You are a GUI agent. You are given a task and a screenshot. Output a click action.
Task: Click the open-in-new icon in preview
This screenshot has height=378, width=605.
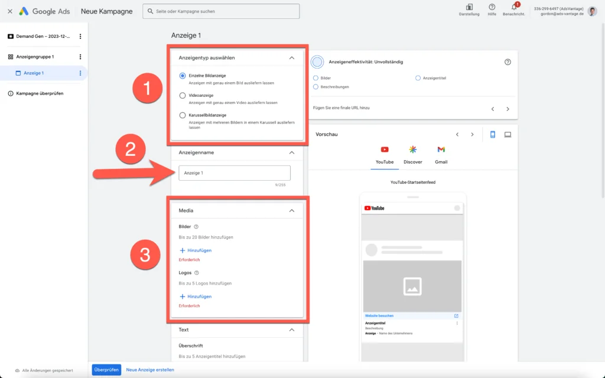click(456, 316)
